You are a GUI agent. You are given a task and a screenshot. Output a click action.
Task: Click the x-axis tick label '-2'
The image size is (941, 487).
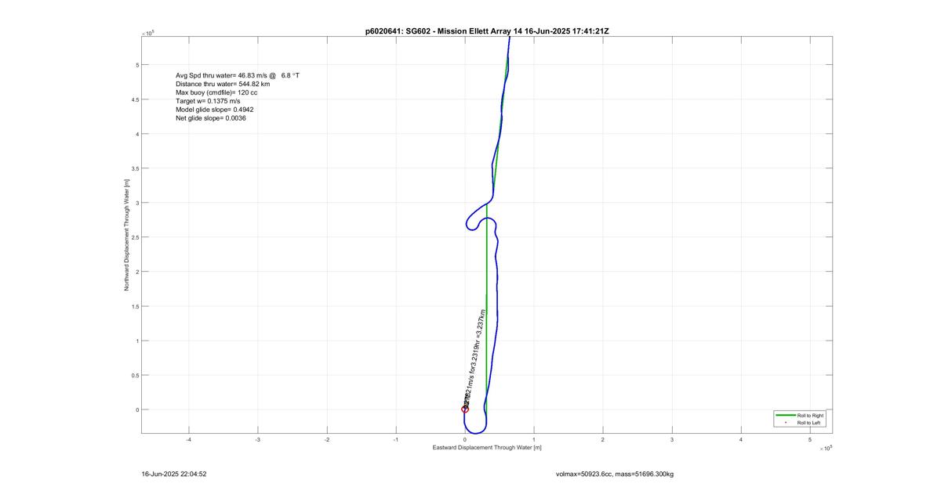326,440
